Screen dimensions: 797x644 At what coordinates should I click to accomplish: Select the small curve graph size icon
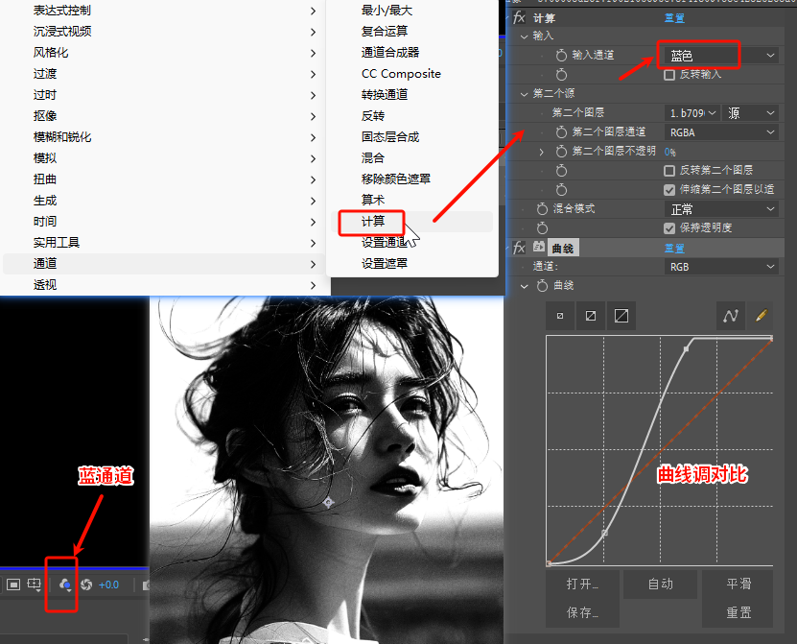click(560, 316)
